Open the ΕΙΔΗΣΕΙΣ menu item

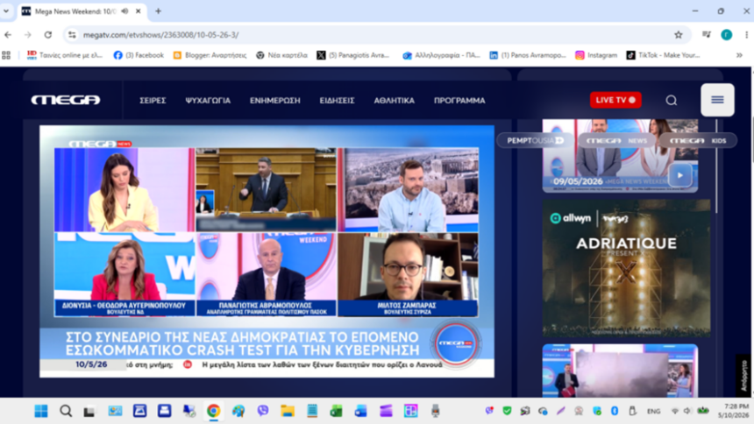tap(337, 101)
